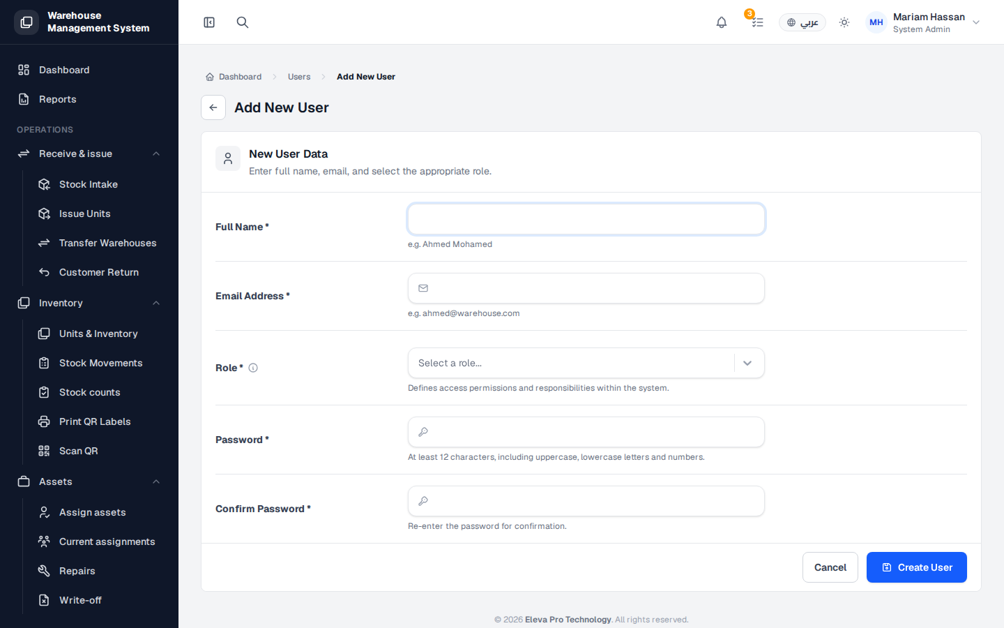Open Print QR Labels
The height and width of the screenshot is (628, 1004).
click(100, 421)
